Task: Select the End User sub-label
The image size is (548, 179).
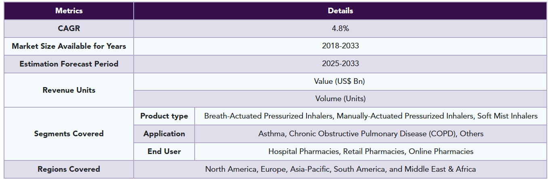Action: pyautogui.click(x=164, y=152)
